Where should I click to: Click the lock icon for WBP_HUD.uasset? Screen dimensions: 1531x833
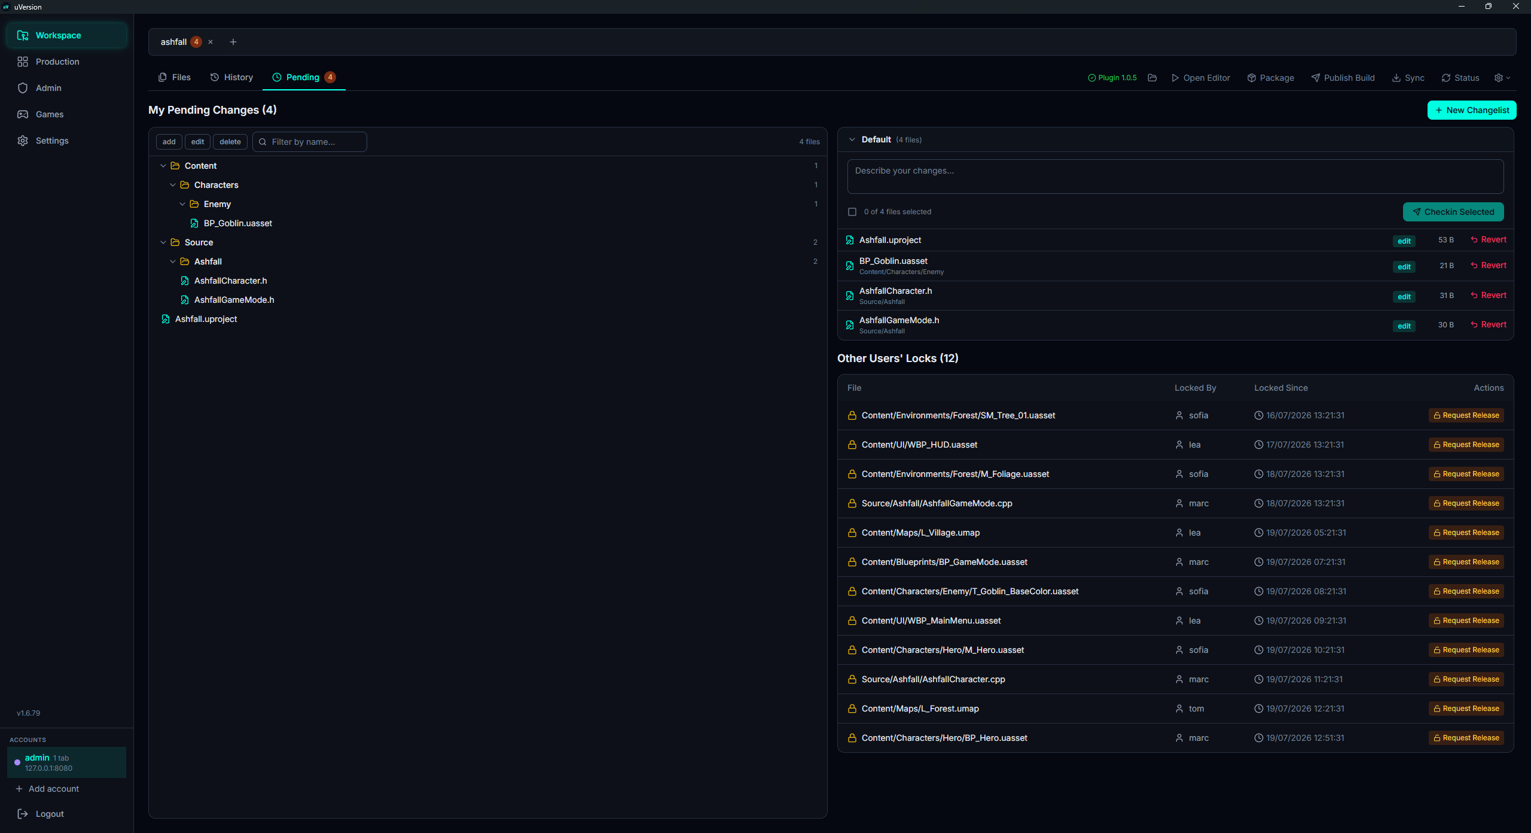[x=852, y=445]
